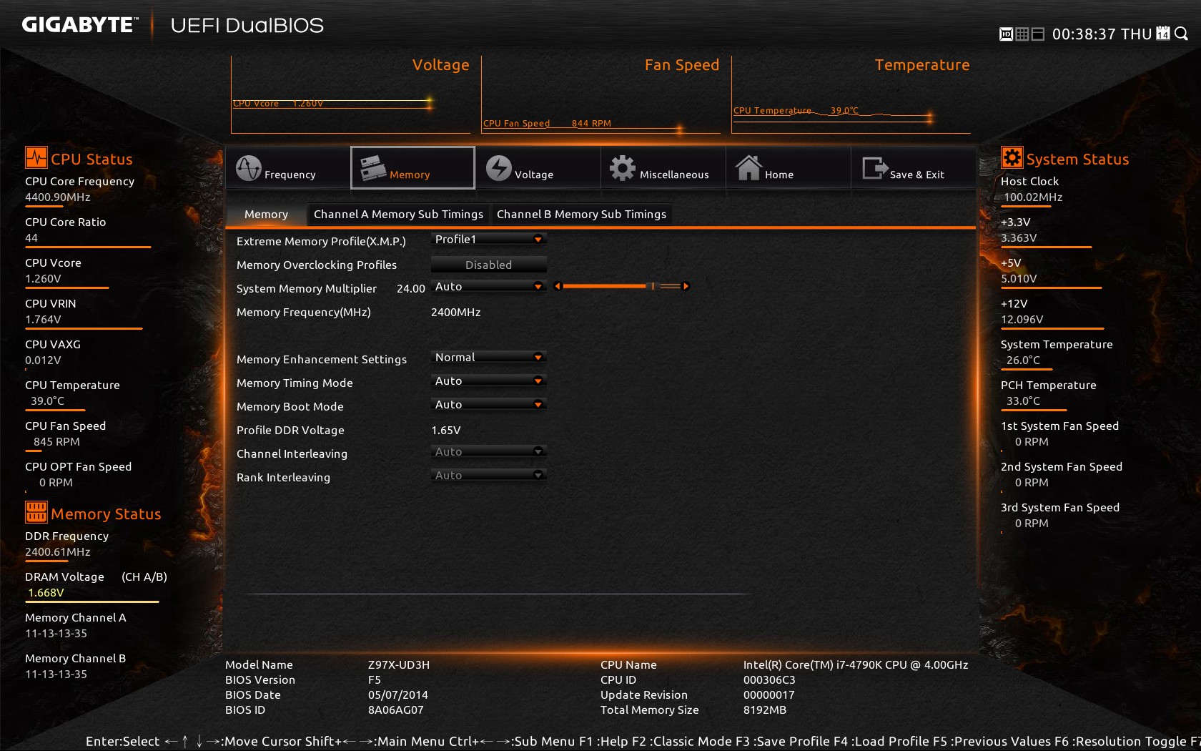Click the CPU Core Frequency value 4400.90MHz
The image size is (1201, 751).
(x=58, y=197)
